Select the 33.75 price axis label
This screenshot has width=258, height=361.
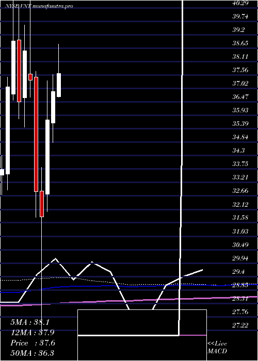(x=240, y=164)
